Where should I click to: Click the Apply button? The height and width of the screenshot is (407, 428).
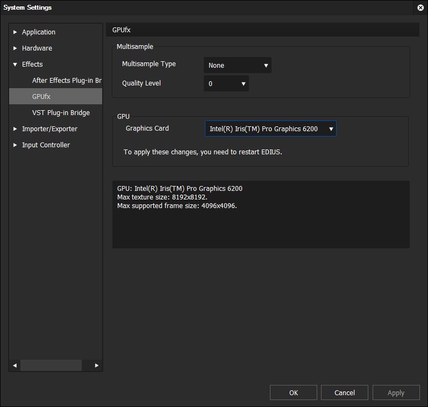coord(396,392)
